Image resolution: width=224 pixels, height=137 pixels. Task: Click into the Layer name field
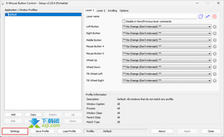[x=159, y=16]
